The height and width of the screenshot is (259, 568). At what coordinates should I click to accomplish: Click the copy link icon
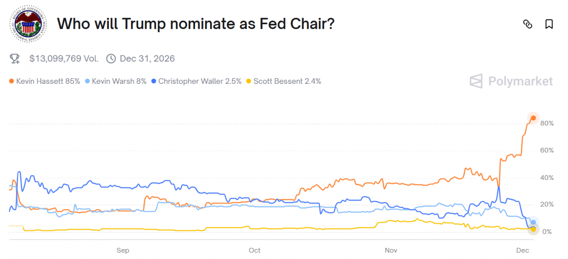[528, 24]
